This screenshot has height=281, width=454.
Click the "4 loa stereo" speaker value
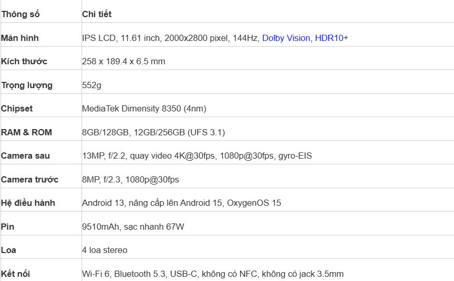coord(104,250)
